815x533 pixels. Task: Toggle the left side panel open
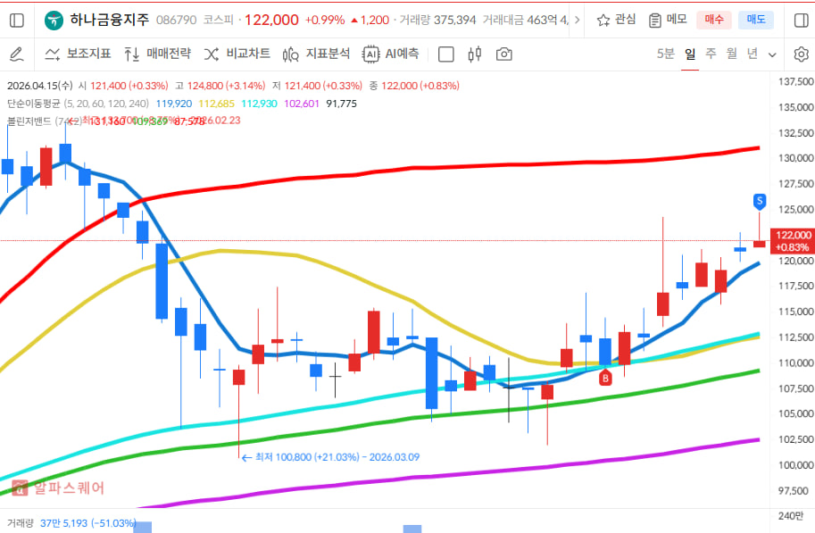(x=15, y=19)
